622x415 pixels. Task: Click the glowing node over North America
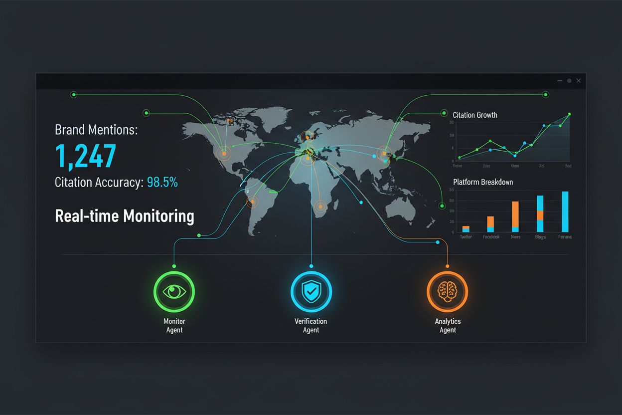click(x=225, y=154)
